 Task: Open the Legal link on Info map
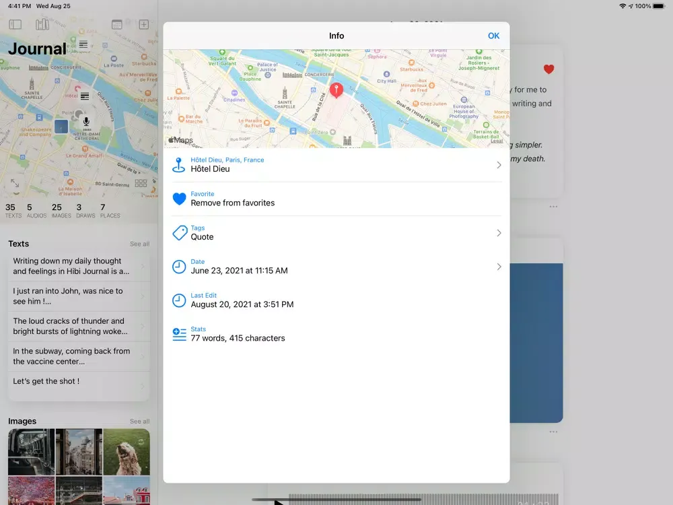[497, 141]
